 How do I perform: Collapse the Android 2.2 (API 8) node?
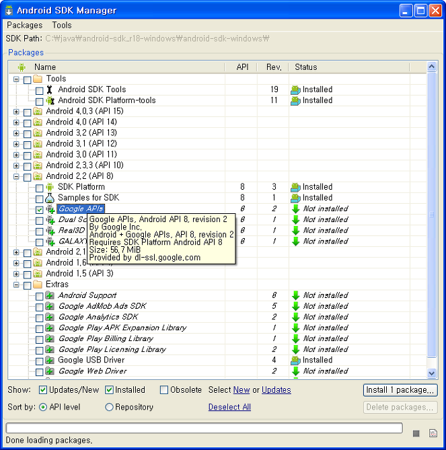[16, 177]
